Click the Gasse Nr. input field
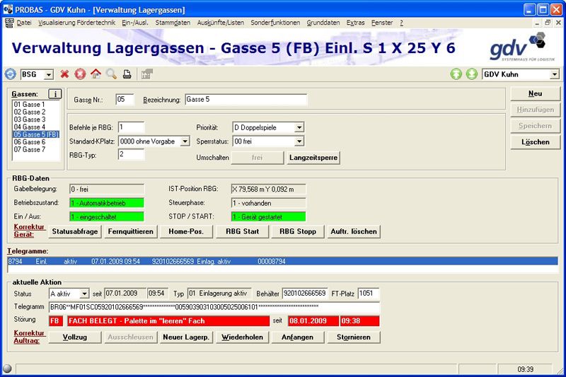This screenshot has height=377, width=566. coord(125,100)
